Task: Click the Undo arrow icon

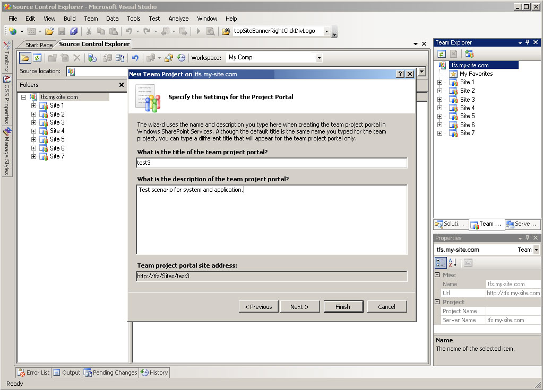Action: pos(129,31)
